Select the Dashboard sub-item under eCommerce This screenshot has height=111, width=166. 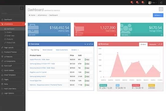(13, 29)
